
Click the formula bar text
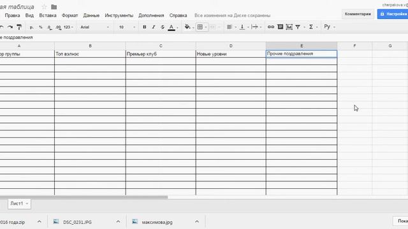(16, 38)
